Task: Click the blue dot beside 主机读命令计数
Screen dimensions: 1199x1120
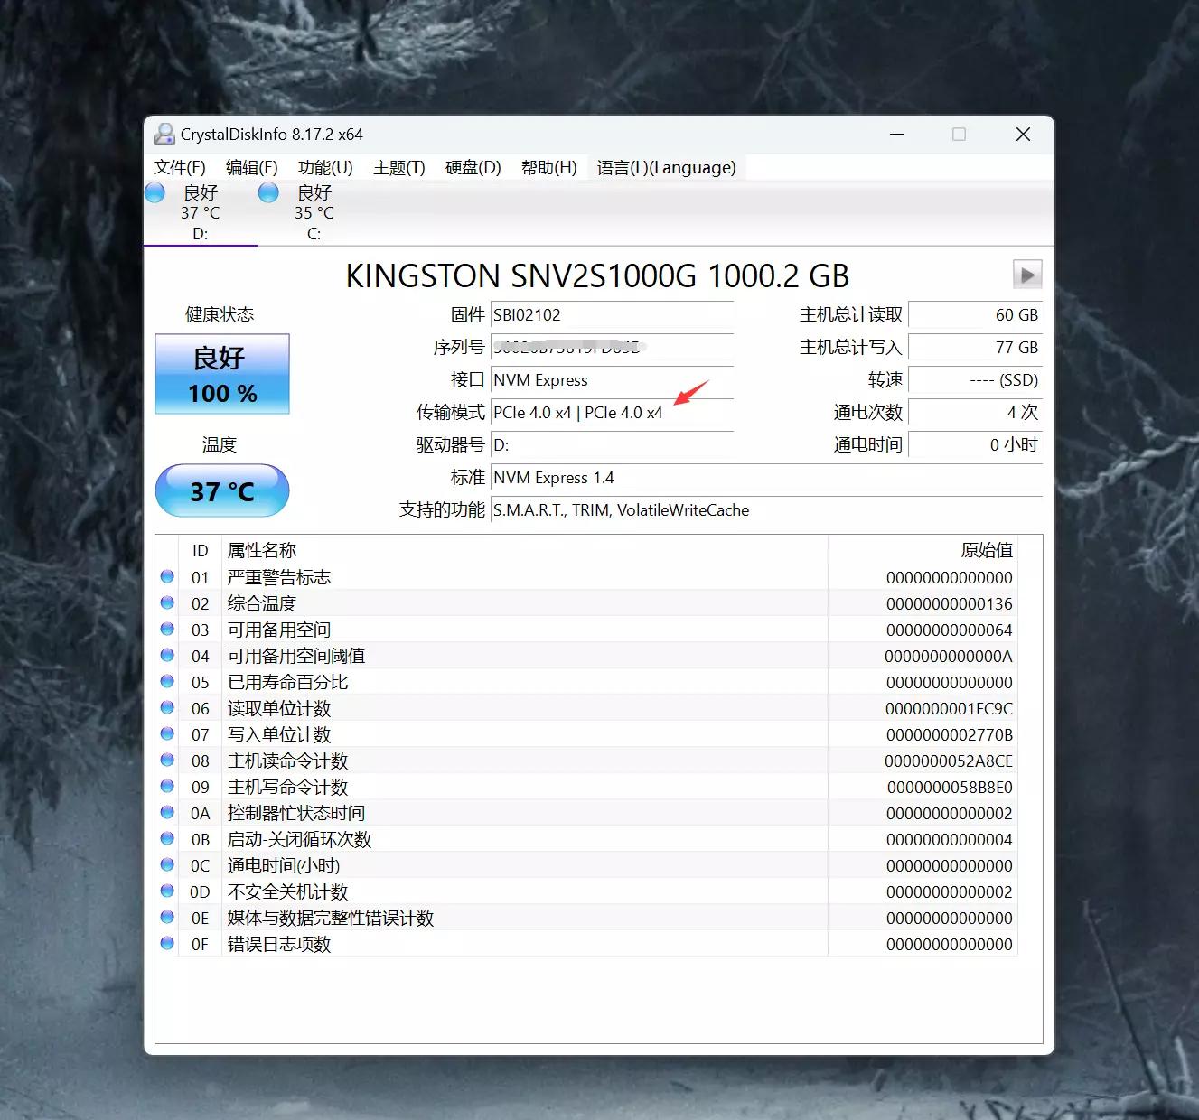Action: click(x=167, y=760)
